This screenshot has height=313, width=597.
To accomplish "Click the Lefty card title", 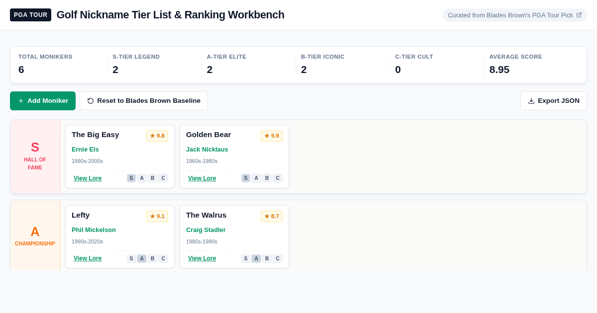I will pos(81,215).
